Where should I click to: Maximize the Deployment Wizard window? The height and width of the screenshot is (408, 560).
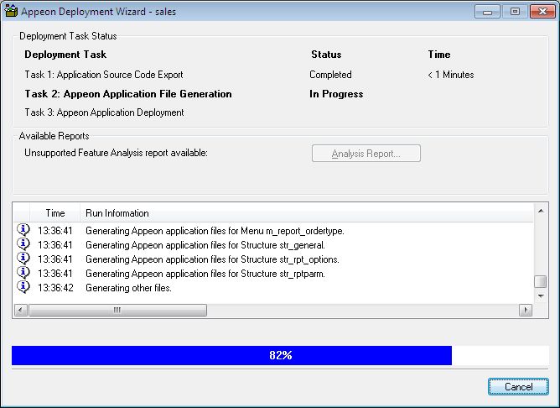(515, 12)
